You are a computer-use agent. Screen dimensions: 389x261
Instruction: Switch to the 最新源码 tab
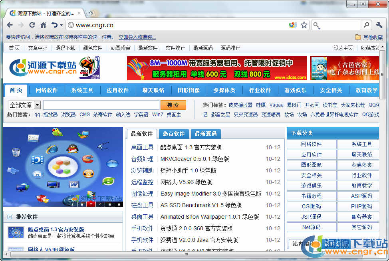click(206, 134)
